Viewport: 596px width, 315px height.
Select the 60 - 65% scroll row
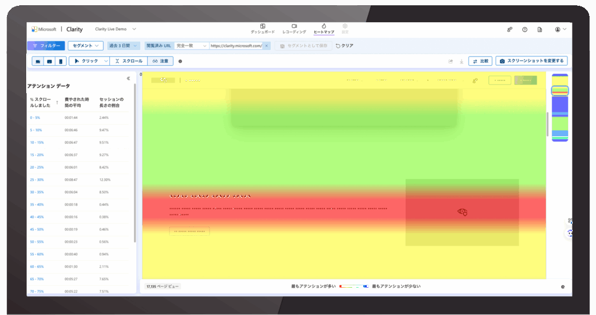(x=79, y=267)
